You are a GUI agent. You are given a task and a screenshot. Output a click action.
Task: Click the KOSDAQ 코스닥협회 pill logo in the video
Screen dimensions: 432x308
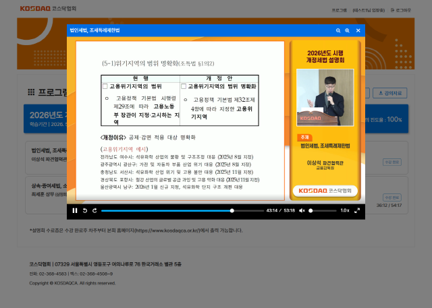point(325,191)
